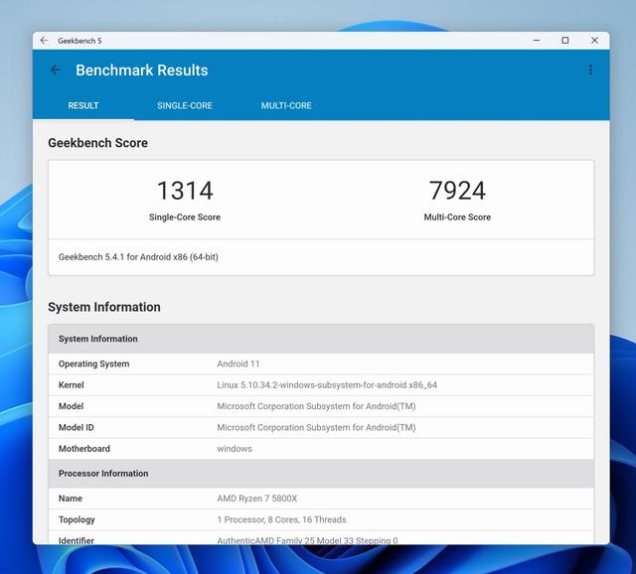
Task: Open the SINGLE-CORE tab
Action: [x=185, y=106]
